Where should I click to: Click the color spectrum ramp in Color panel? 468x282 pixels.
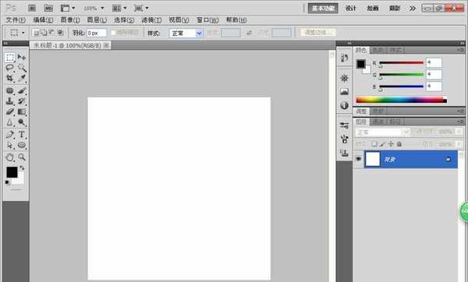tap(402, 100)
